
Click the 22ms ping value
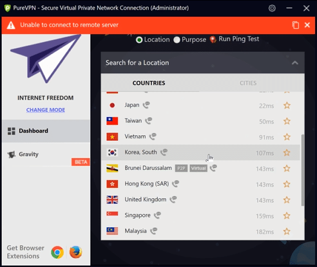coord(266,106)
